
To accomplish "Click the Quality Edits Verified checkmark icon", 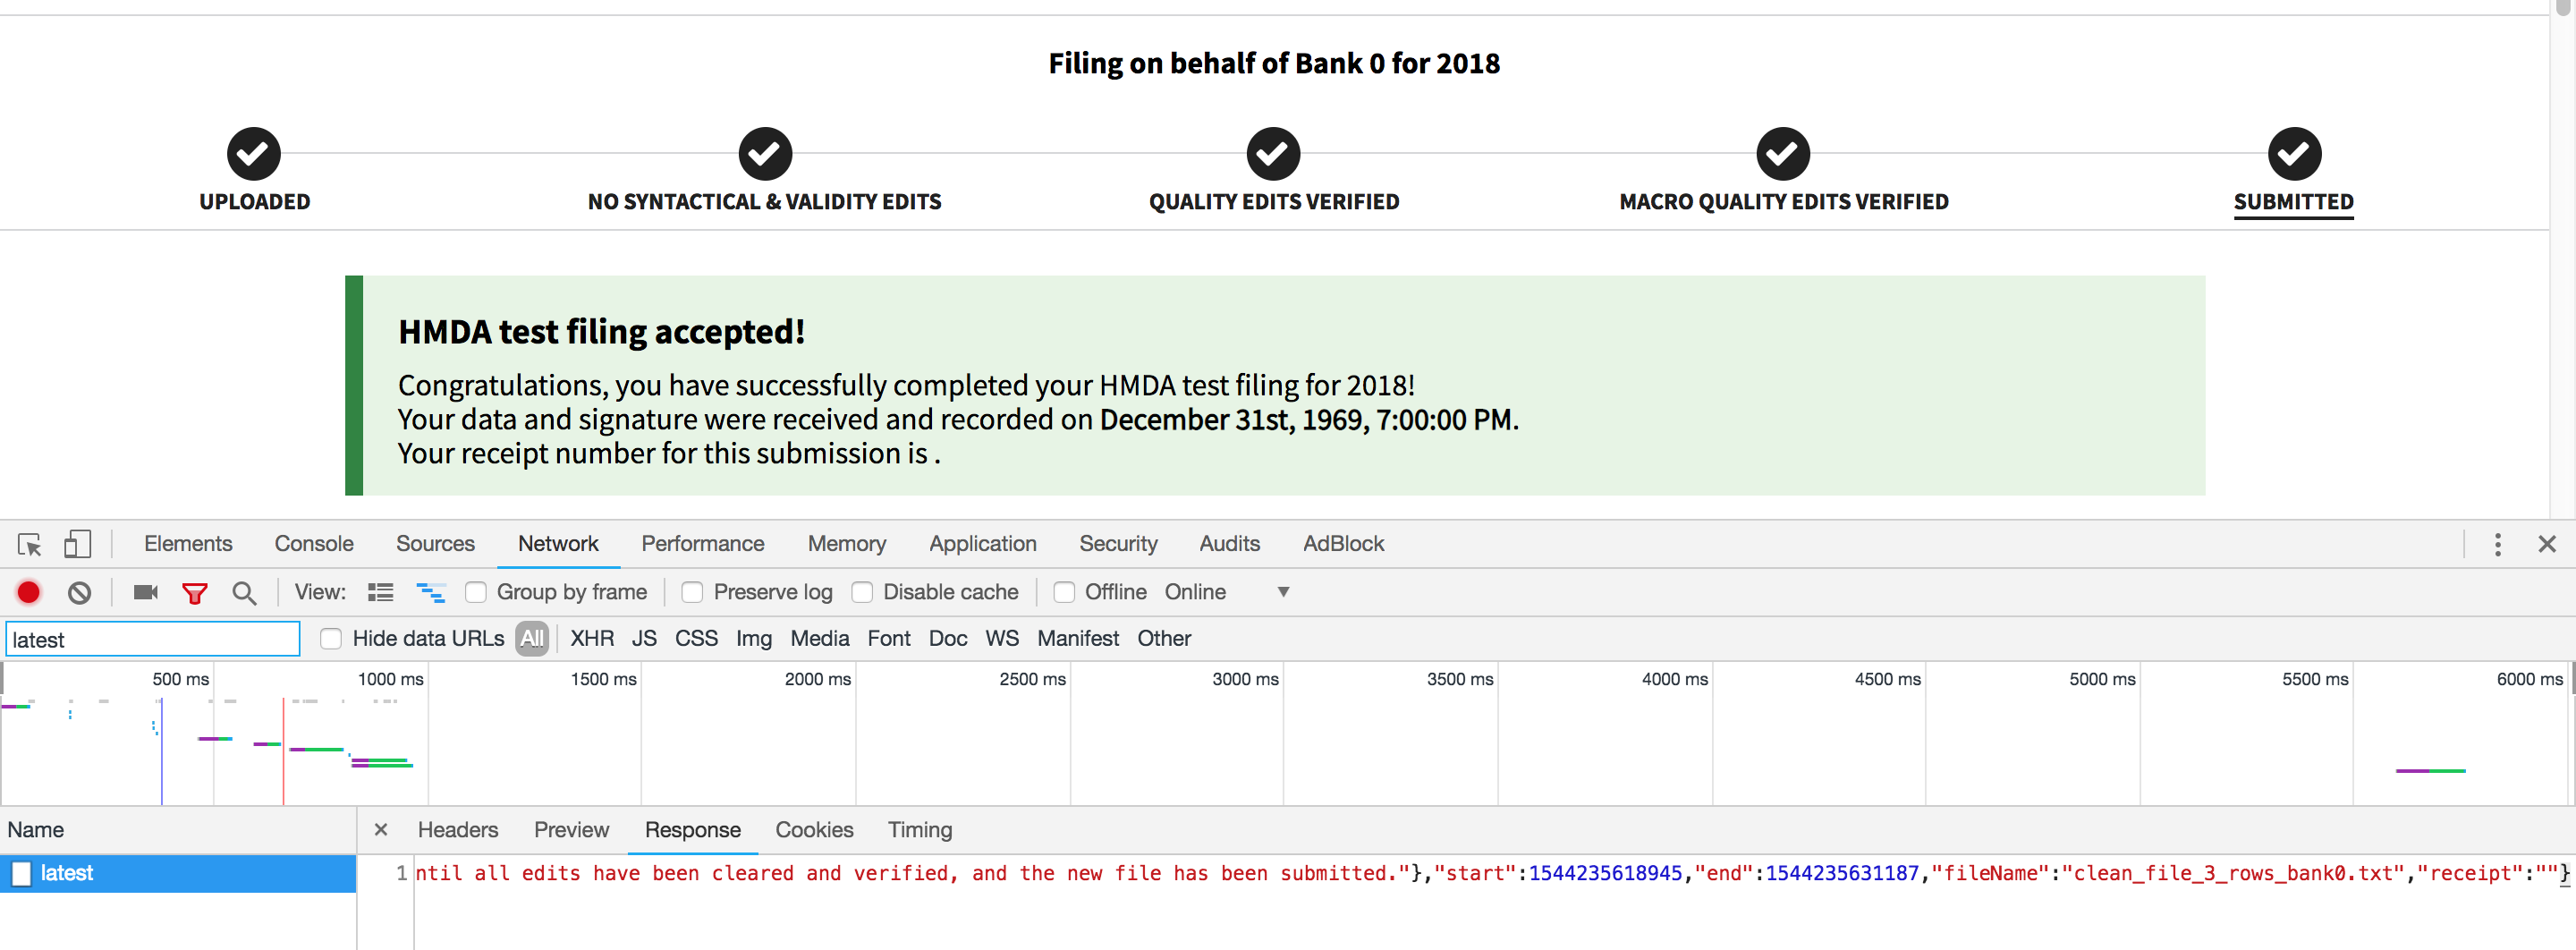I will (x=1273, y=154).
